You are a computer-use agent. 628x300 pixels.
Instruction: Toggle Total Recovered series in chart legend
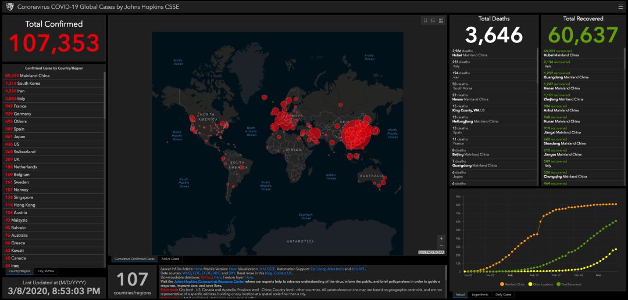tap(569, 284)
